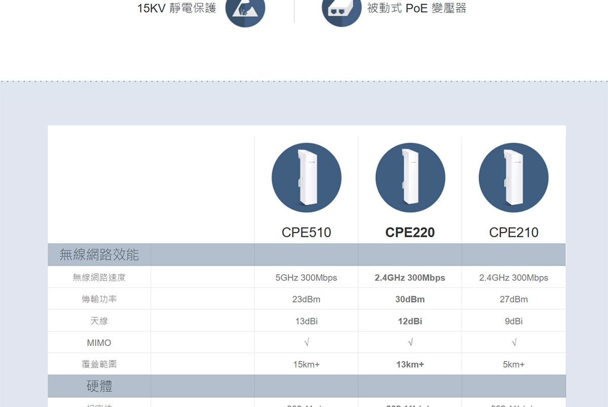Click the 15km+ coverage value

click(307, 365)
